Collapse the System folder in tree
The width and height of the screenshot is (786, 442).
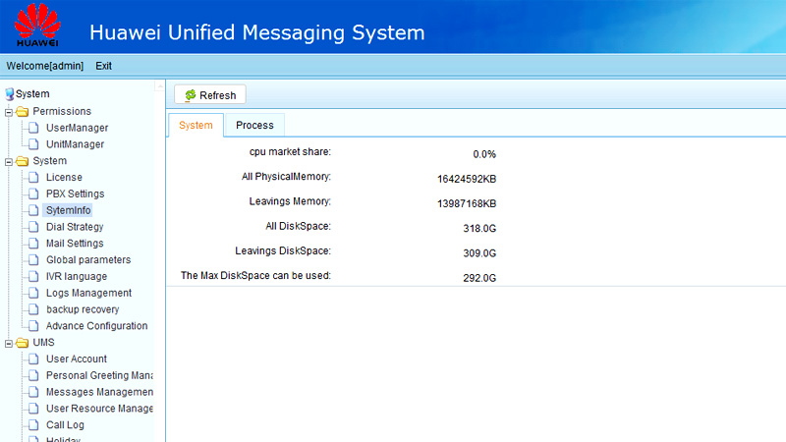coord(9,162)
